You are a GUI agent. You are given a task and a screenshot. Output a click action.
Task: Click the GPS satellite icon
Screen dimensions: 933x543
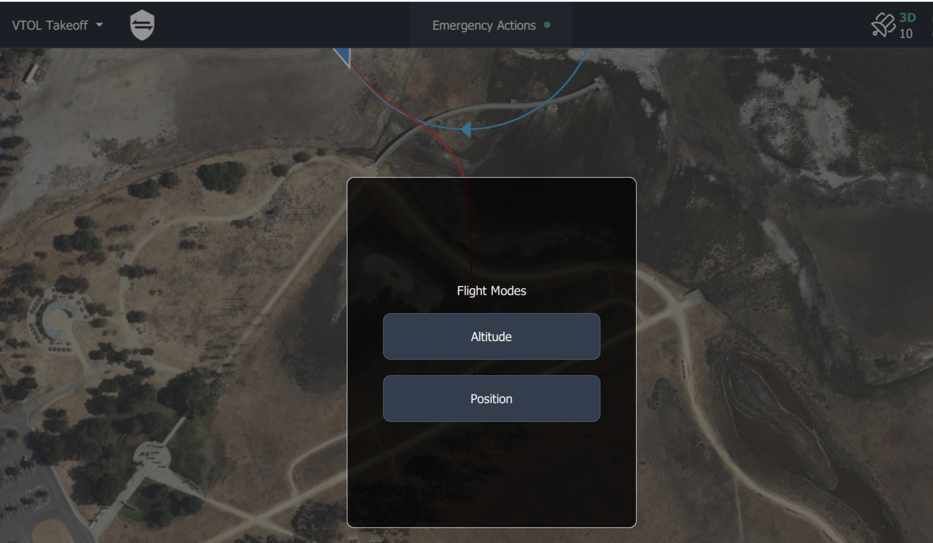[x=884, y=25]
